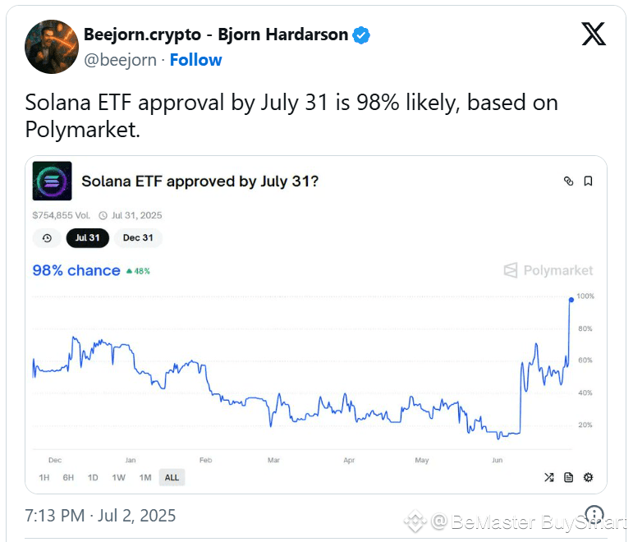The width and height of the screenshot is (633, 542).
Task: Copy market link via chain icon
Action: coord(568,181)
